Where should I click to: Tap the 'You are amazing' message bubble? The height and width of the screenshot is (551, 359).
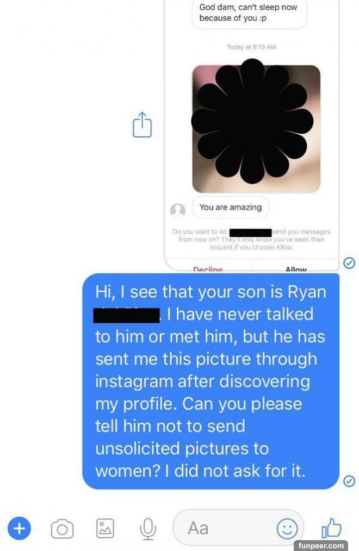pyautogui.click(x=231, y=208)
